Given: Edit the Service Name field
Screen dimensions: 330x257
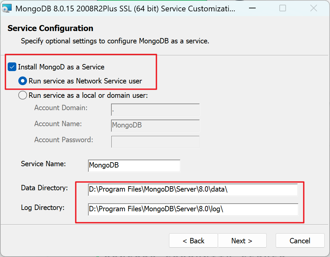Looking at the screenshot, I should (x=134, y=166).
